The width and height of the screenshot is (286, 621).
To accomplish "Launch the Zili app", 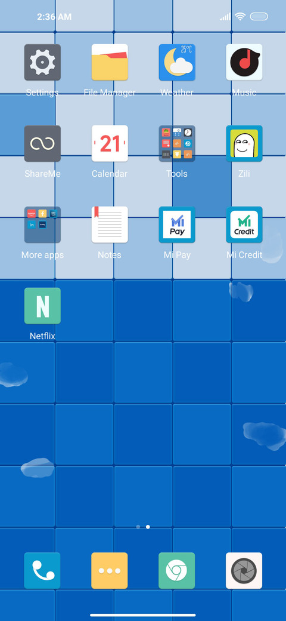I will pyautogui.click(x=244, y=143).
